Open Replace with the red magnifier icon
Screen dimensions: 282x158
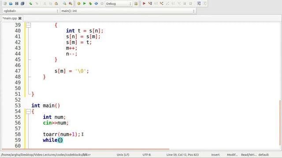click(70, 4)
